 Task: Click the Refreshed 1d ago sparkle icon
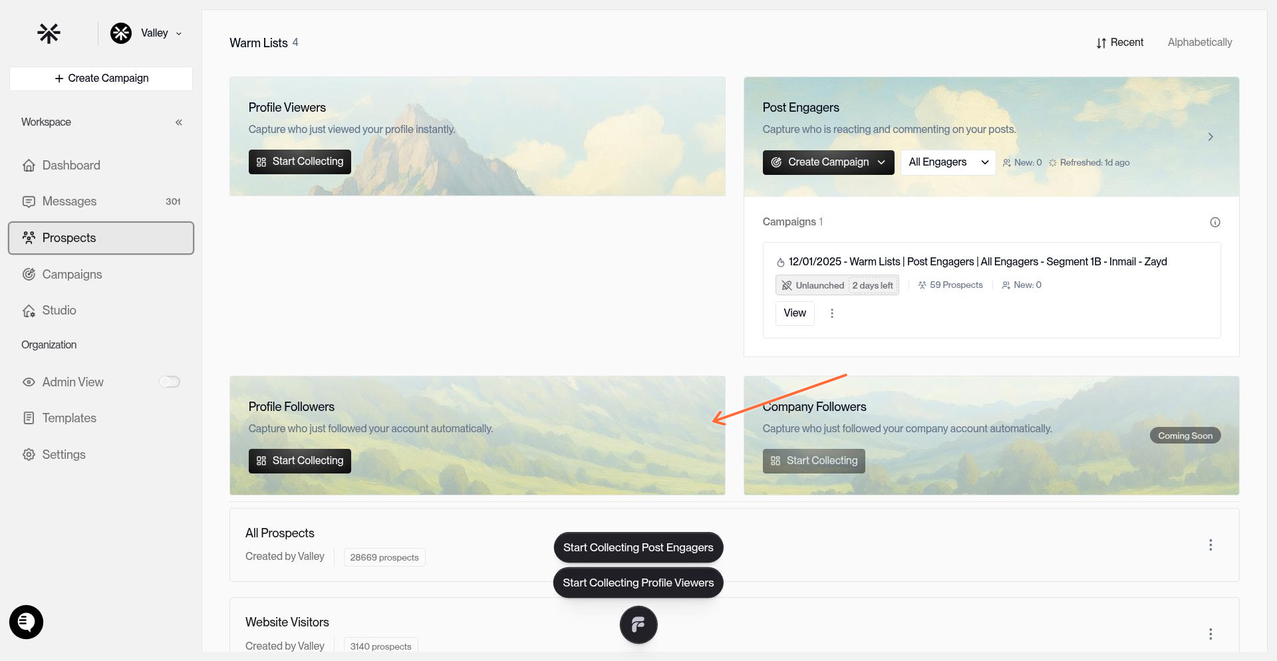[x=1053, y=163]
